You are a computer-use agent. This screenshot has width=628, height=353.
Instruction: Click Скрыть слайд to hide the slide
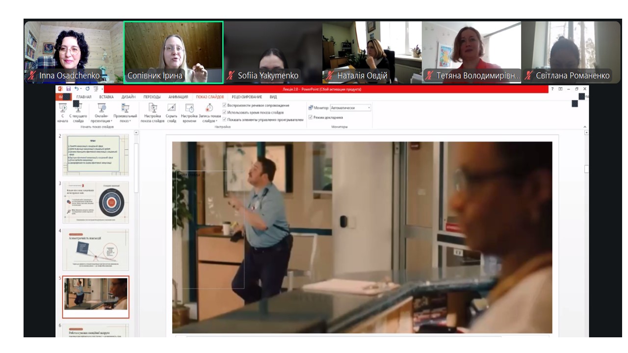click(172, 113)
